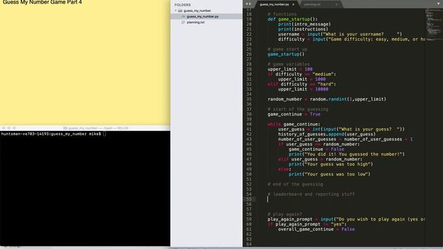Click the Python file icon beside guess_my_number.py
This screenshot has height=249, width=443.
[x=183, y=17]
